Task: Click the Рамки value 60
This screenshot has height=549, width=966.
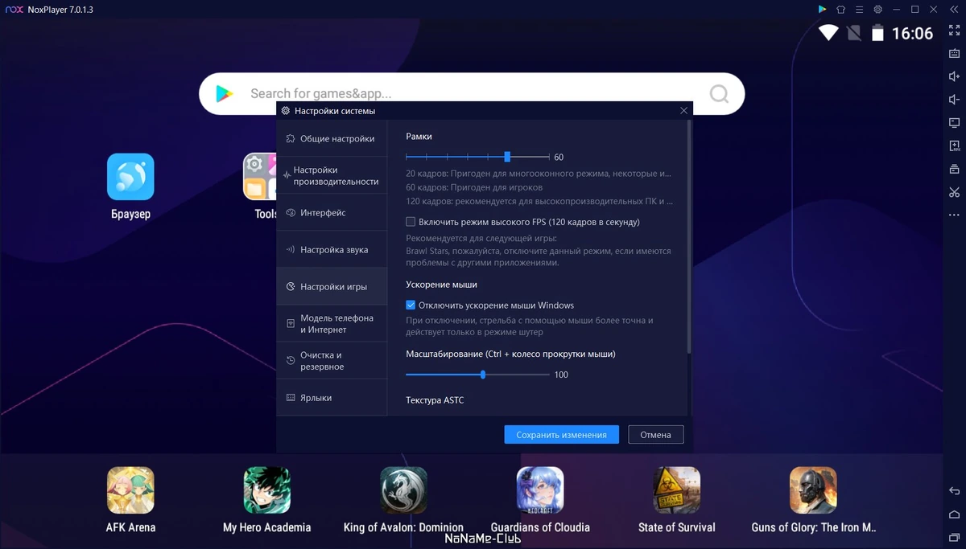Action: (559, 158)
